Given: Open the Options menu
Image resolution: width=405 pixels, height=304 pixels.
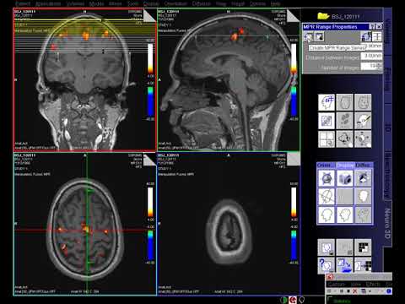Looking at the screenshot, I should [x=257, y=3].
